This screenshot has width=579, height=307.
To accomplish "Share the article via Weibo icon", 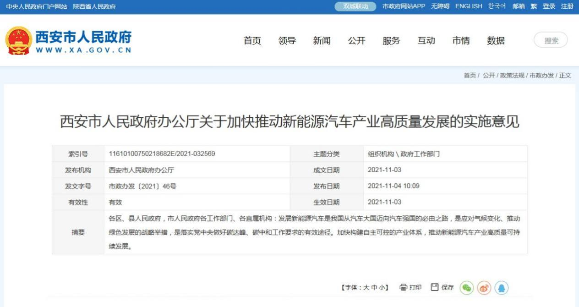I will point(484,287).
